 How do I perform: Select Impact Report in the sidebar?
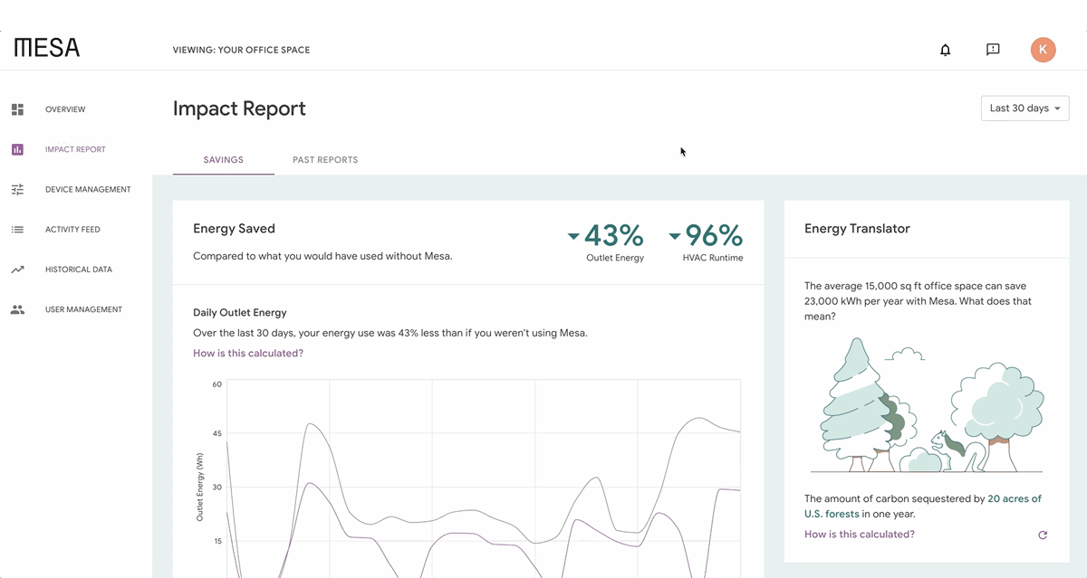click(75, 149)
